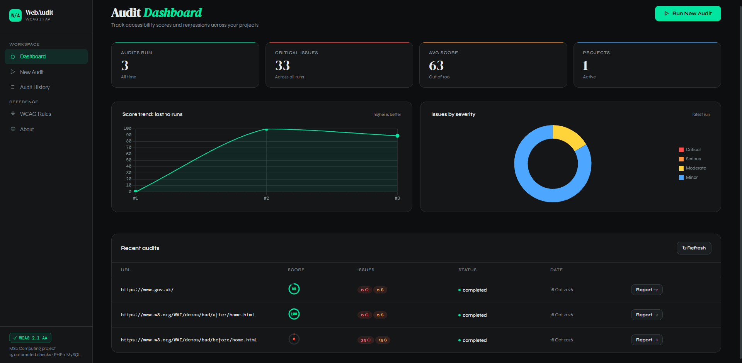
Task: Click the Audits Run stat card
Action: tap(185, 65)
